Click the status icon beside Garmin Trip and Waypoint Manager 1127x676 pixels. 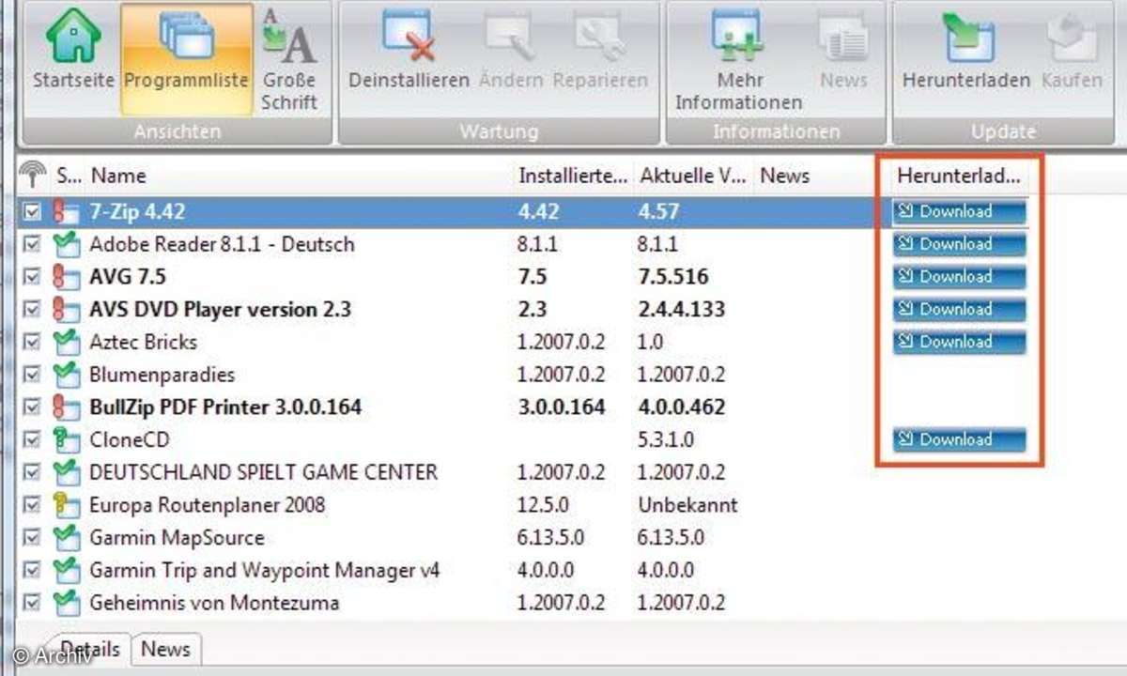click(x=66, y=570)
